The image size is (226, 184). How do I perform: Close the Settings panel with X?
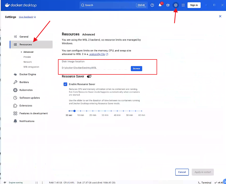pos(220,16)
